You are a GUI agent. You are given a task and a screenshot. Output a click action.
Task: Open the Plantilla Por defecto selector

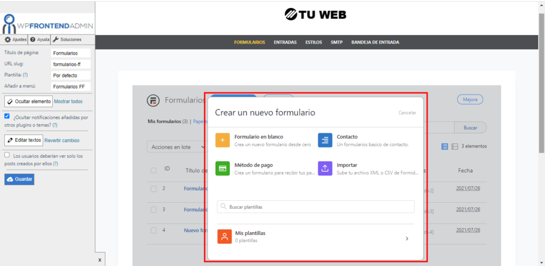71,75
